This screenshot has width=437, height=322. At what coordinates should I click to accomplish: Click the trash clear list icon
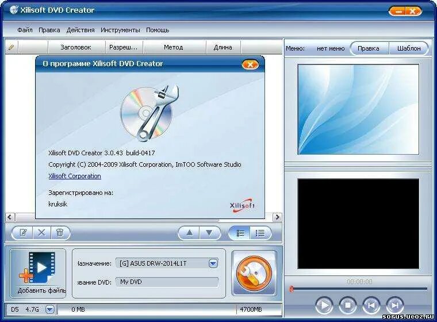[x=60, y=232]
